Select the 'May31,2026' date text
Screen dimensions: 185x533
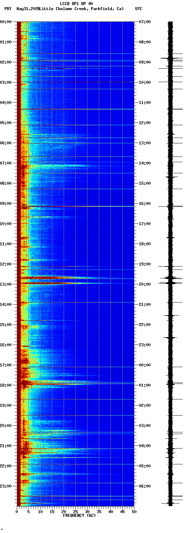click(x=28, y=9)
